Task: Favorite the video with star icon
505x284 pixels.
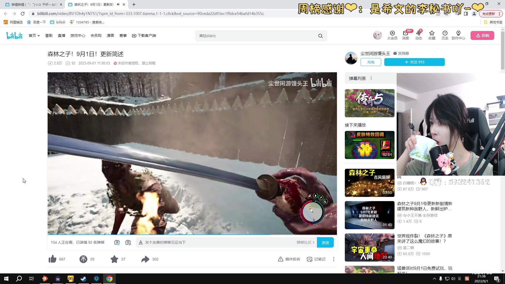Action: pyautogui.click(x=114, y=259)
